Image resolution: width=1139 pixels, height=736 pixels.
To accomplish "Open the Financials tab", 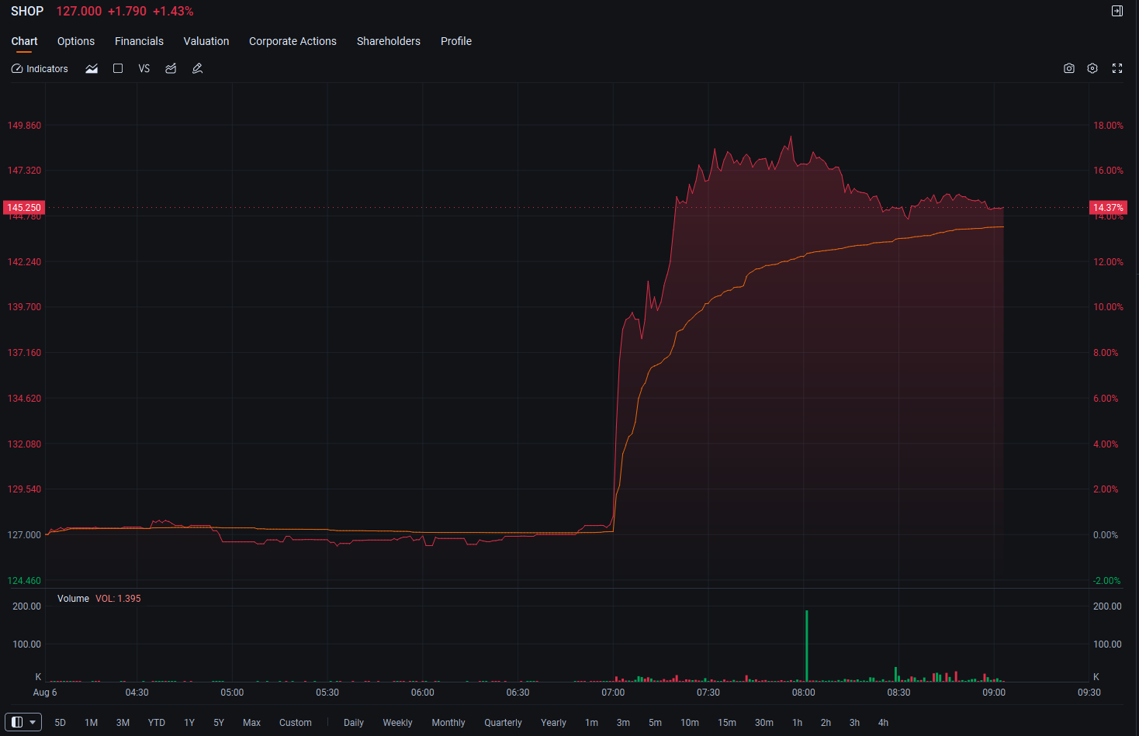I will (x=140, y=41).
